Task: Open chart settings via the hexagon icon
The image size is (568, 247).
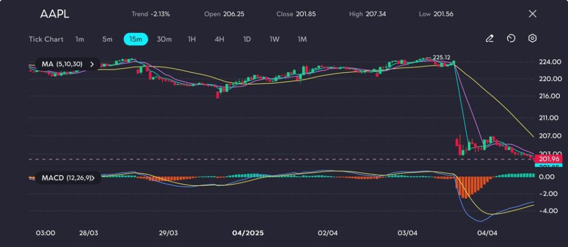Action: coord(532,39)
